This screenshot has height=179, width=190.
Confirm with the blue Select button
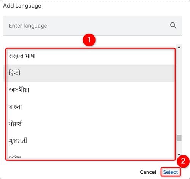171,172
